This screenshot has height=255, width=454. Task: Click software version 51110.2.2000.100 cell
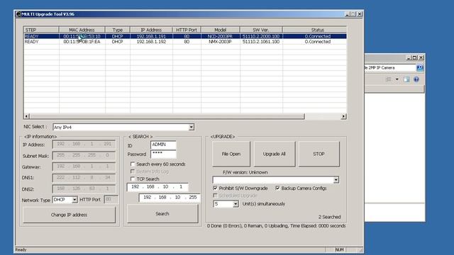(x=261, y=36)
